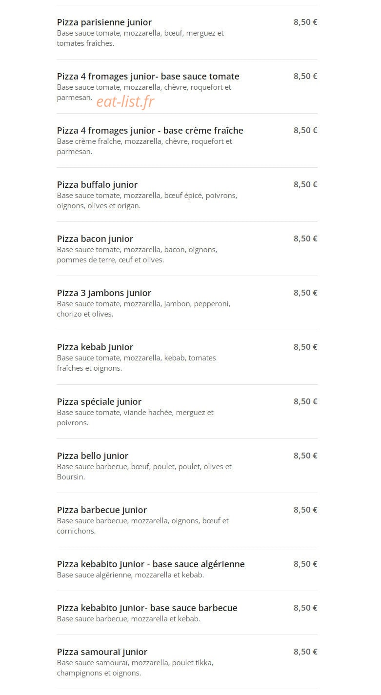Open Pizza kebabito junior base sauce barbecue
The height and width of the screenshot is (695, 381).
[x=147, y=608]
